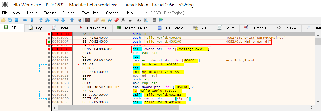
Task: Switch to the Log tab
Action: 36,28
